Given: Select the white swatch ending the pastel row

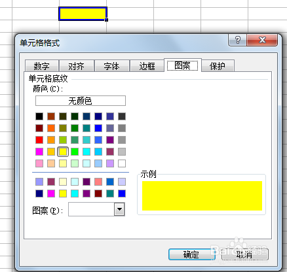Looking at the screenshot, I should coord(122,163).
